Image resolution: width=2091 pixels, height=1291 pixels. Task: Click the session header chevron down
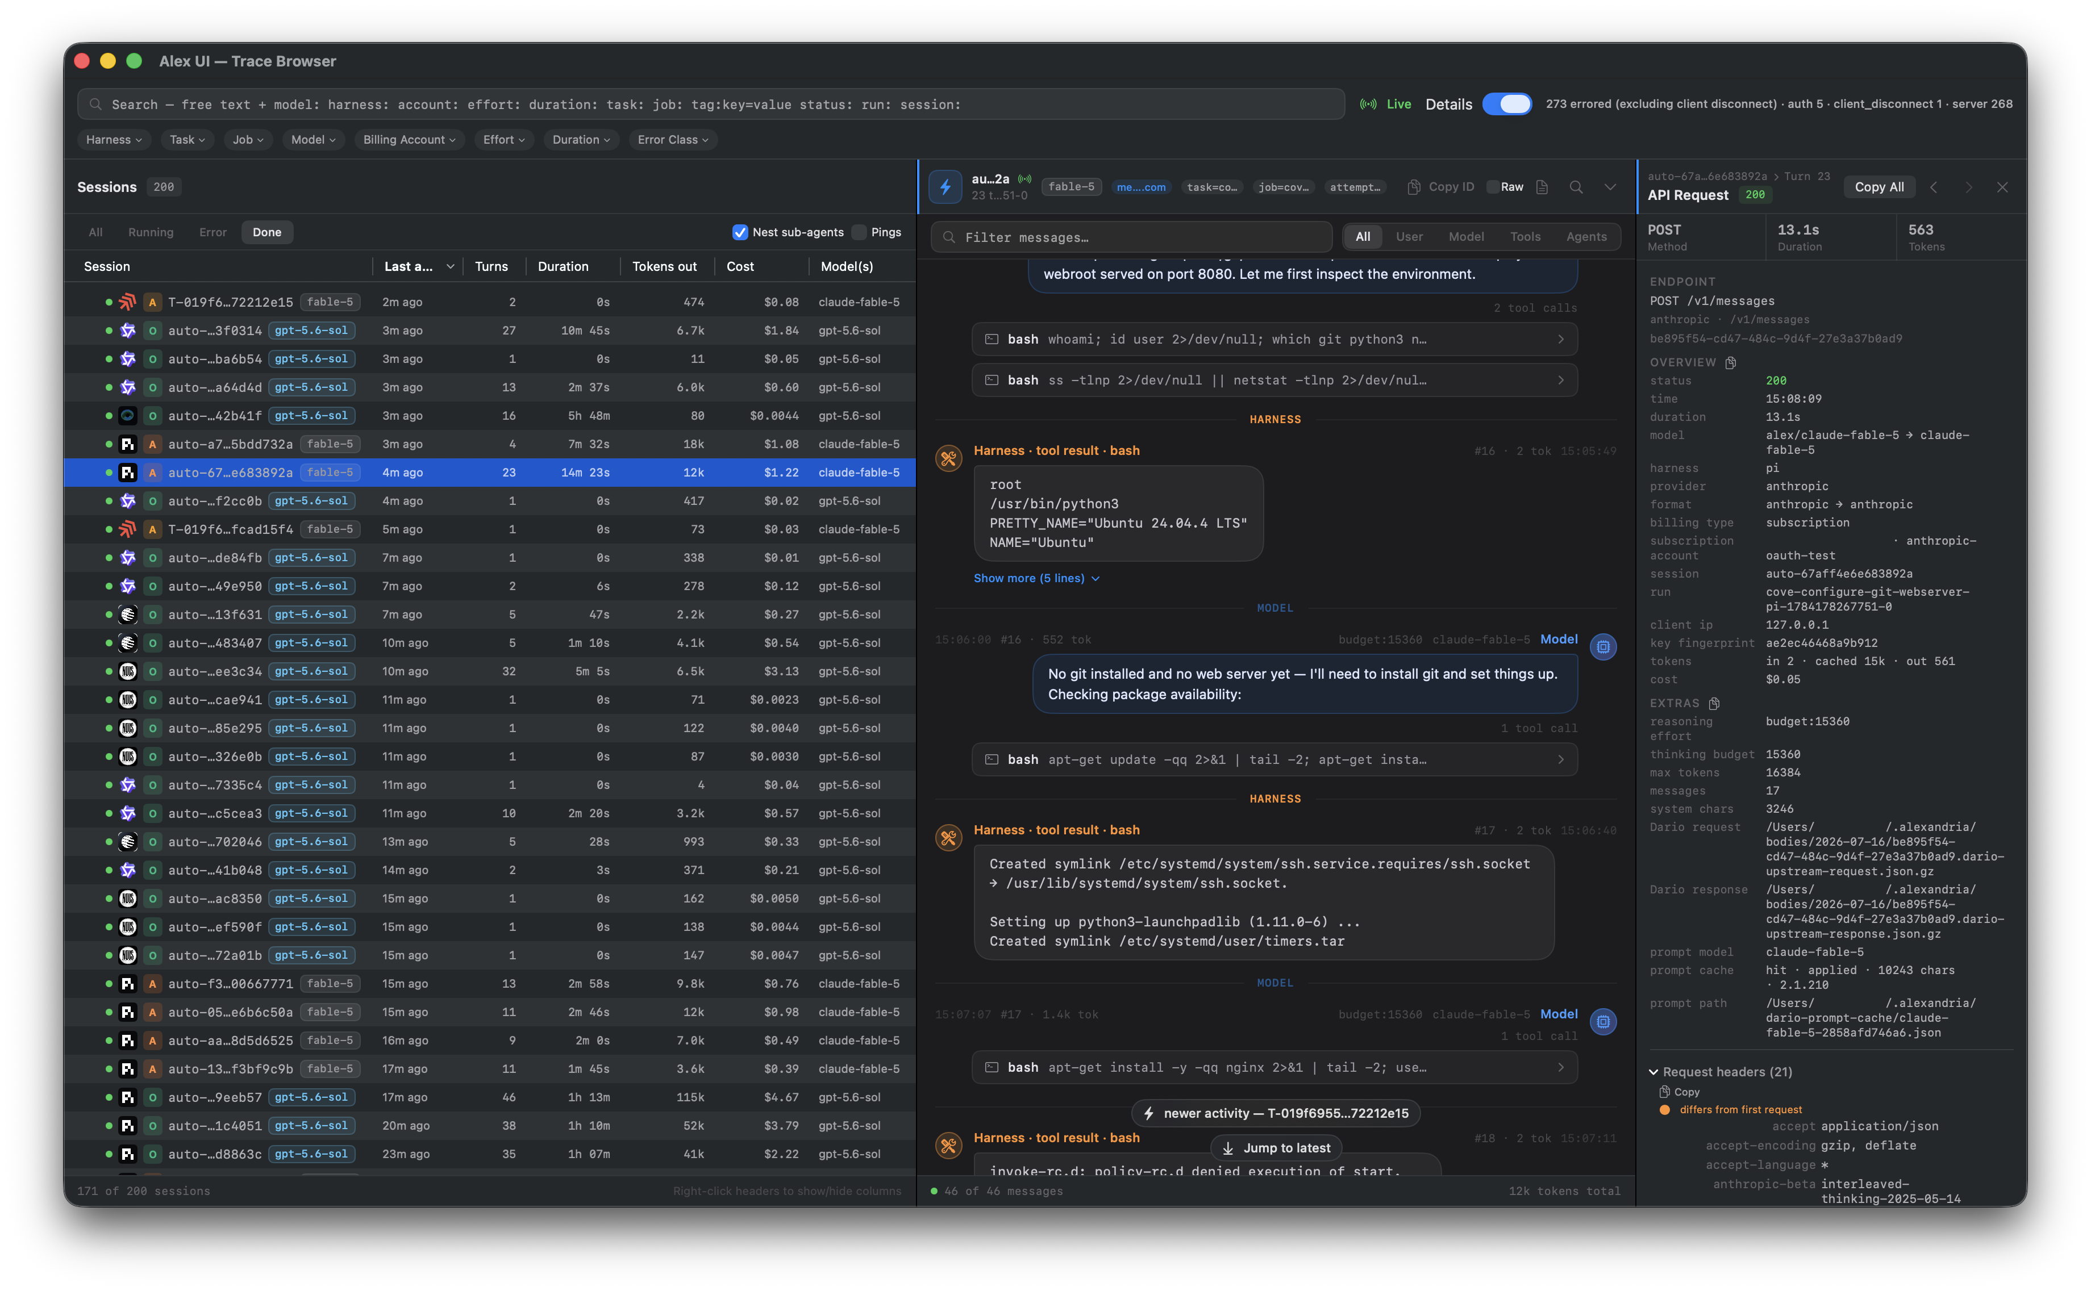click(x=1609, y=187)
